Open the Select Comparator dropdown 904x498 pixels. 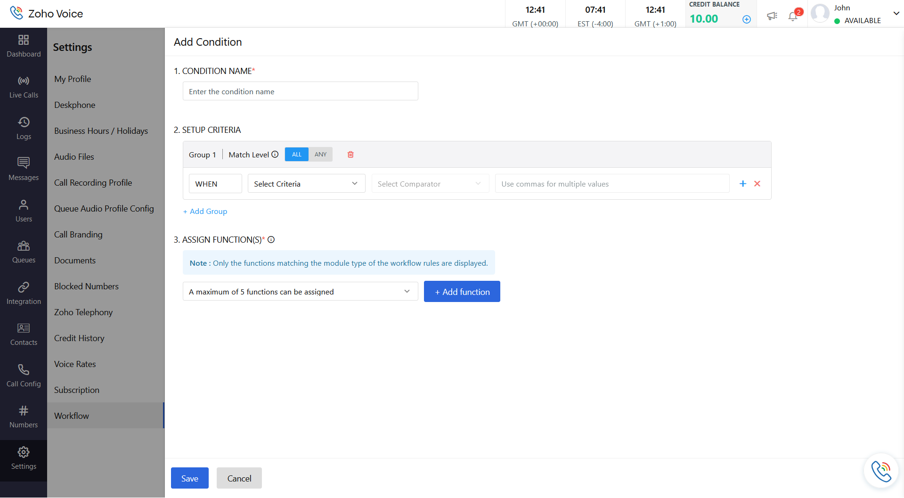[x=430, y=184]
